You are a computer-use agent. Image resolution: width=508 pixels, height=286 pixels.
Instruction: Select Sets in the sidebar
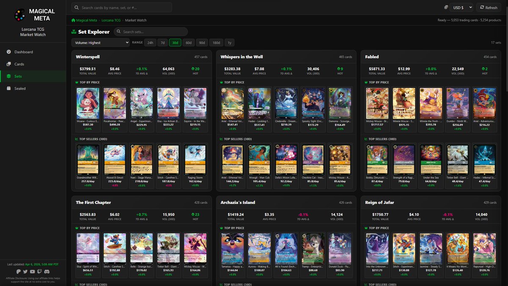tap(33, 76)
